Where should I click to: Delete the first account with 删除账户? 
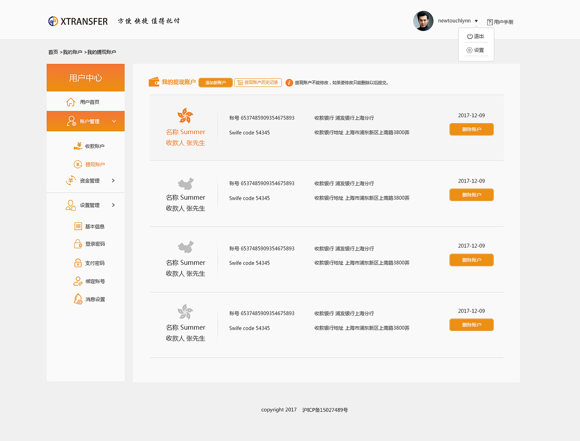471,129
